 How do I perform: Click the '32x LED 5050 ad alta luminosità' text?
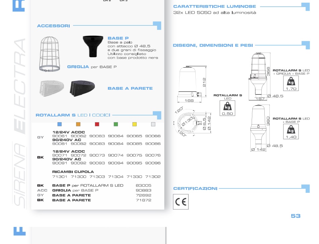pos(215,12)
